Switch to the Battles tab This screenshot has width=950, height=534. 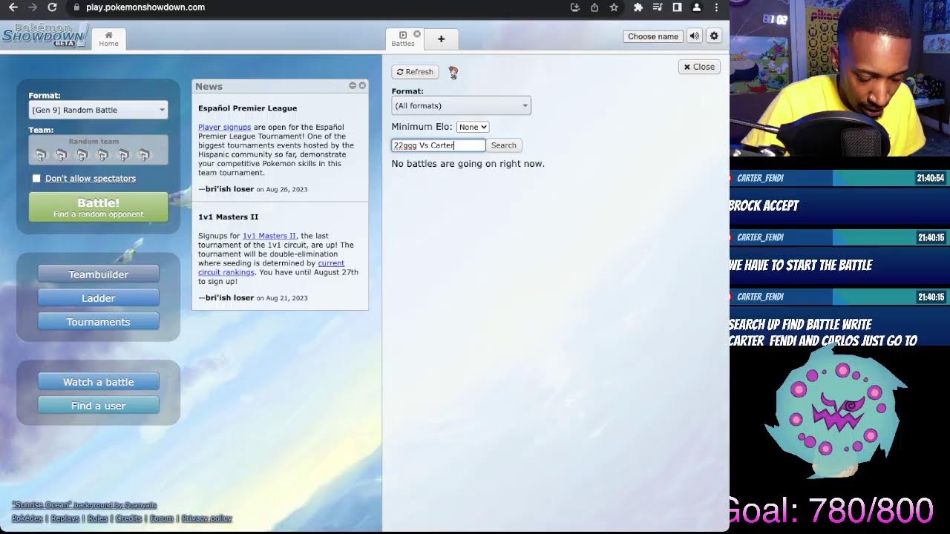tap(403, 39)
